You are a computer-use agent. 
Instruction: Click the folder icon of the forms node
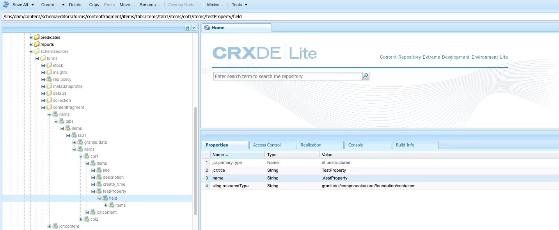[x=43, y=58]
